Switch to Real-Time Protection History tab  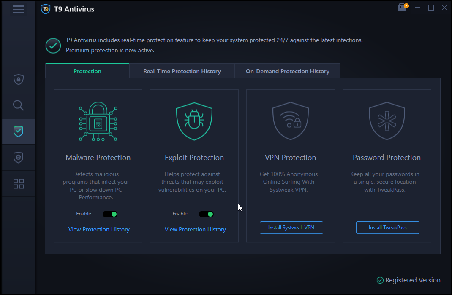(182, 71)
